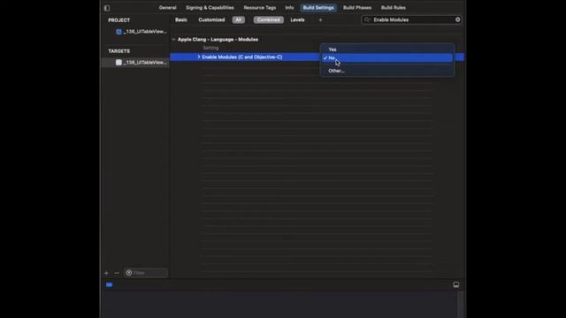566x318 pixels.
Task: Click the Setting column header
Action: pos(210,48)
